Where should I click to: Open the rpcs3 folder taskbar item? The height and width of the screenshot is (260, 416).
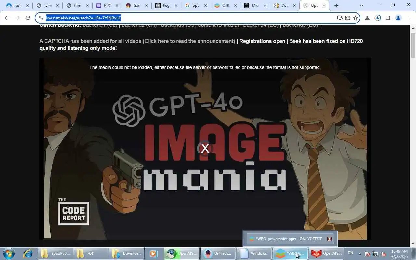(55, 253)
